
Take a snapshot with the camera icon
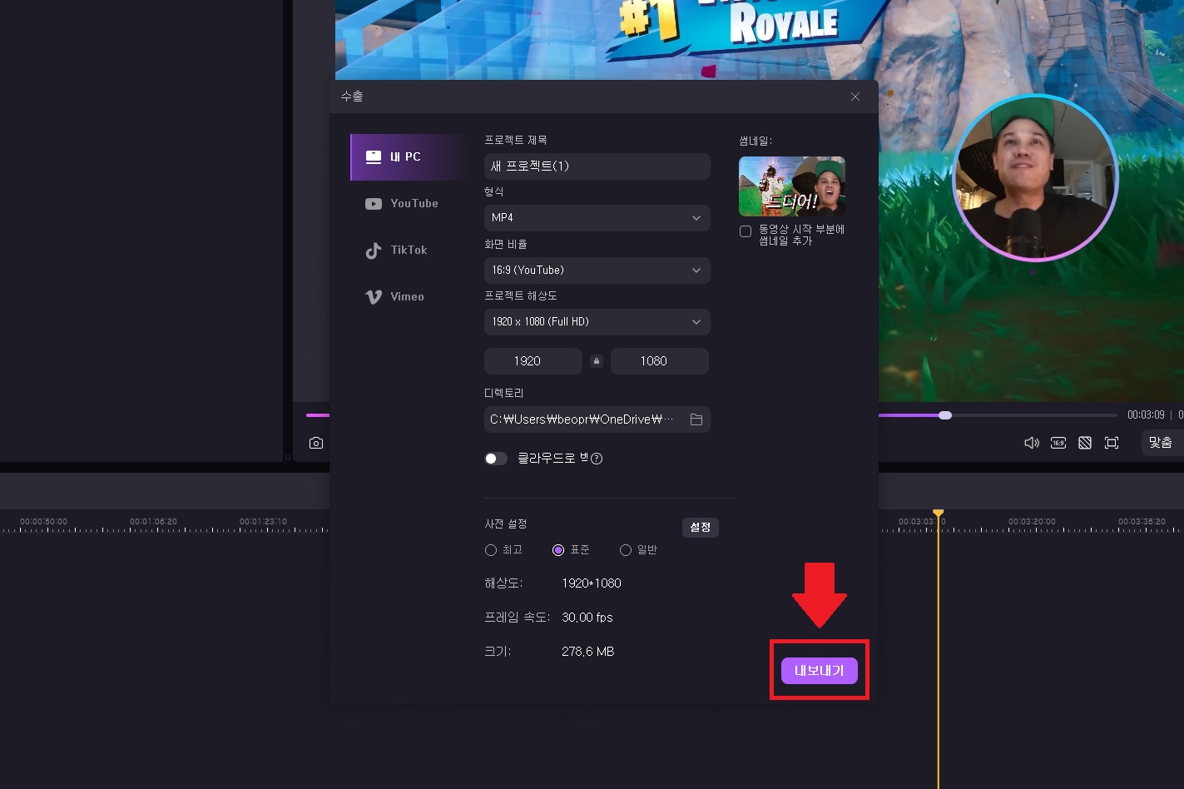(316, 444)
